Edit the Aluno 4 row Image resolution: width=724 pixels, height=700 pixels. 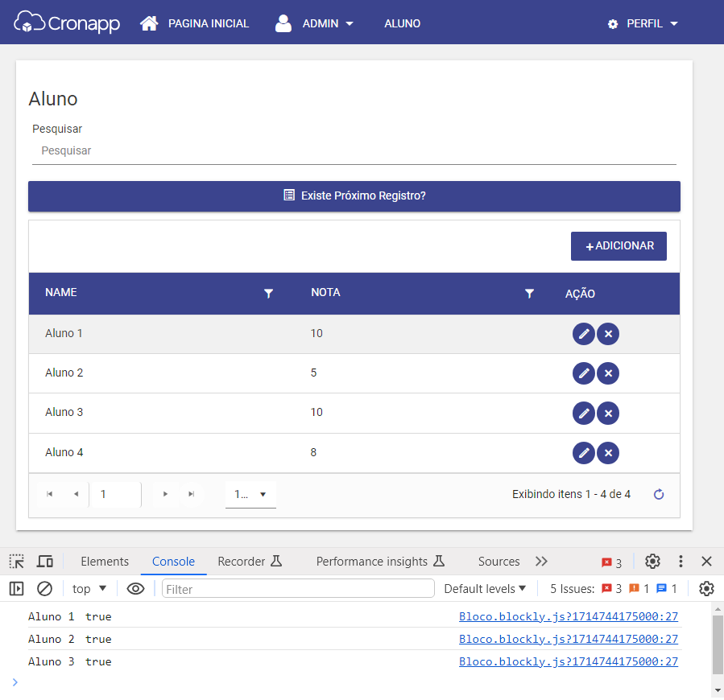(584, 453)
